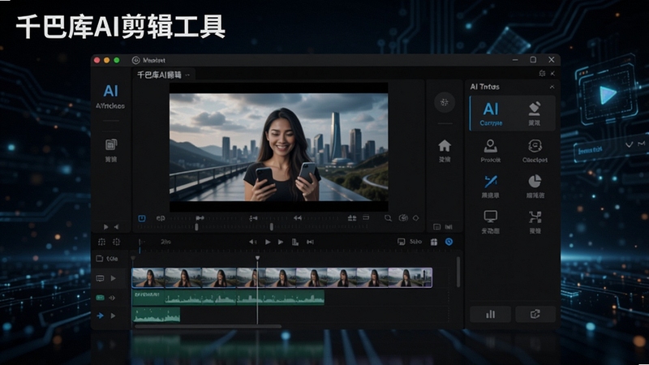Viewport: 649px width, 365px height.
Task: Click the large blue AI icon in left sidebar
Action: pyautogui.click(x=110, y=91)
